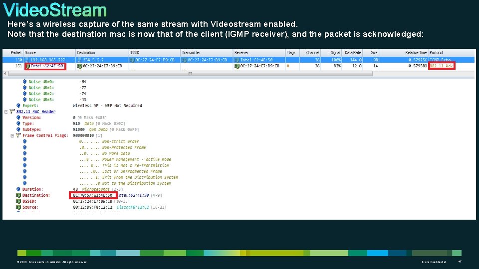Image resolution: width=479 pixels, height=269 pixels.
Task: Click the BSSID address icon in decode tree
Action: pyautogui.click(x=18, y=201)
